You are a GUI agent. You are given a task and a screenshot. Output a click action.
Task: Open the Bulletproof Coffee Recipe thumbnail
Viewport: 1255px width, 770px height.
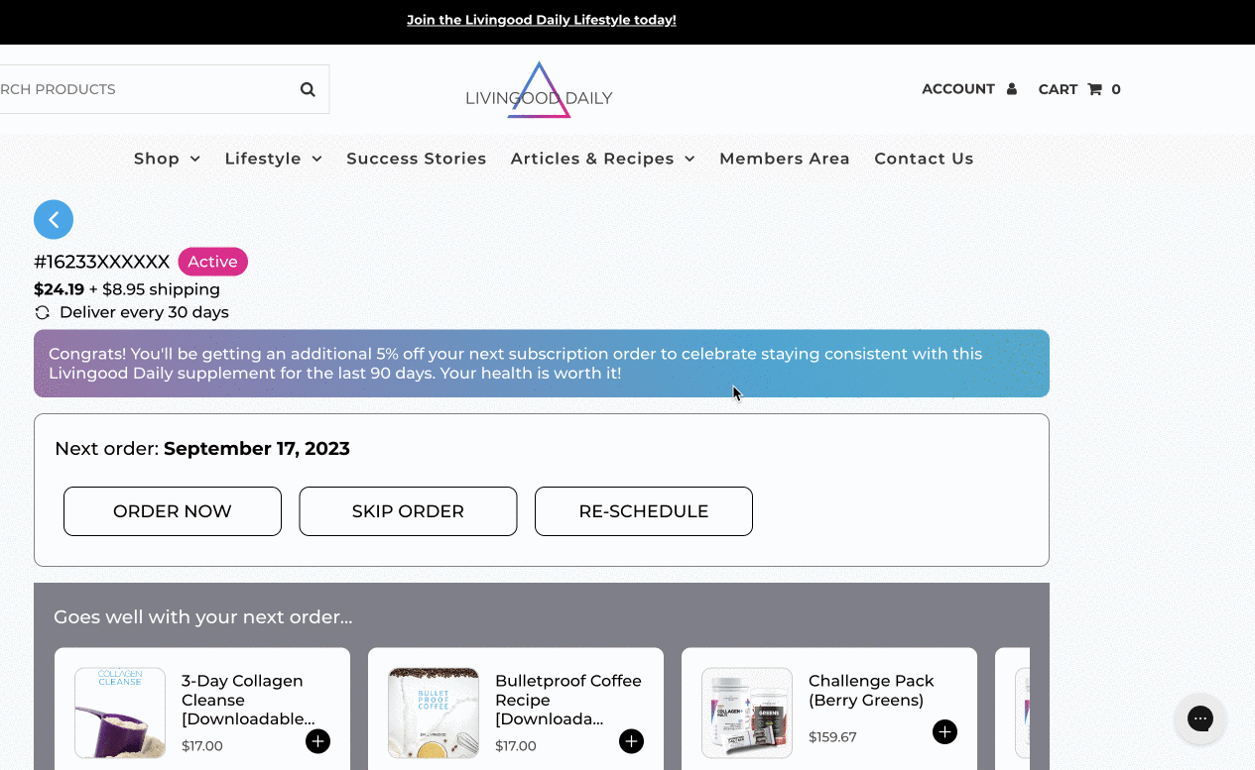[434, 713]
